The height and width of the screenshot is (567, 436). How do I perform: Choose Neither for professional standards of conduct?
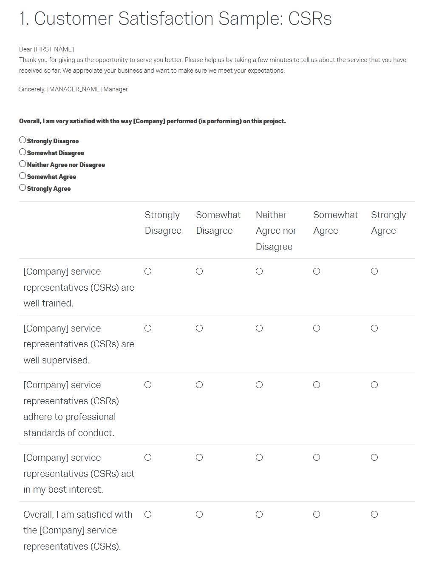coord(259,385)
